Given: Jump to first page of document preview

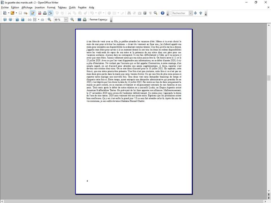Looking at the screenshot, I should (17, 20).
